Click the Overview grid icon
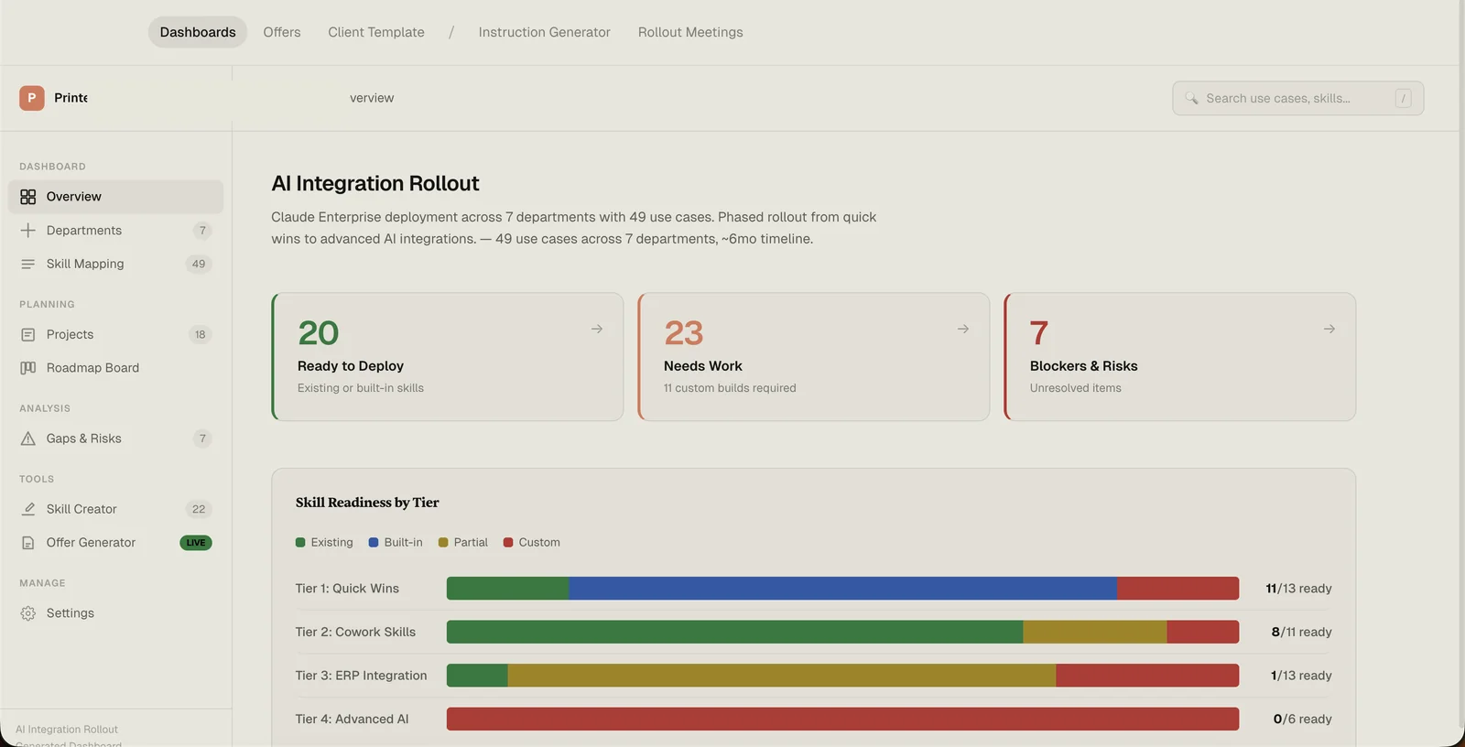Screen dimensions: 1465x747 click(x=28, y=197)
